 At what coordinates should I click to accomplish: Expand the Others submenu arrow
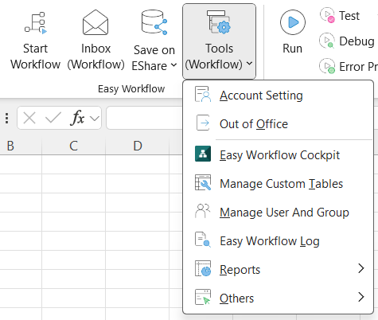360,297
